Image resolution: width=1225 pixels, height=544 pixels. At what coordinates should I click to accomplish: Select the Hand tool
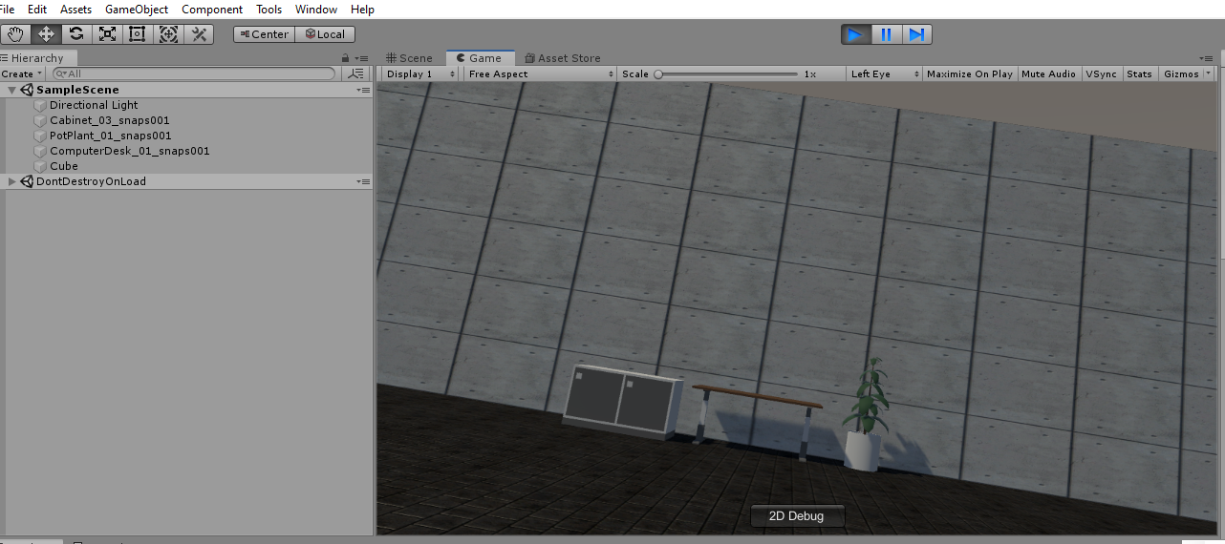click(x=15, y=33)
